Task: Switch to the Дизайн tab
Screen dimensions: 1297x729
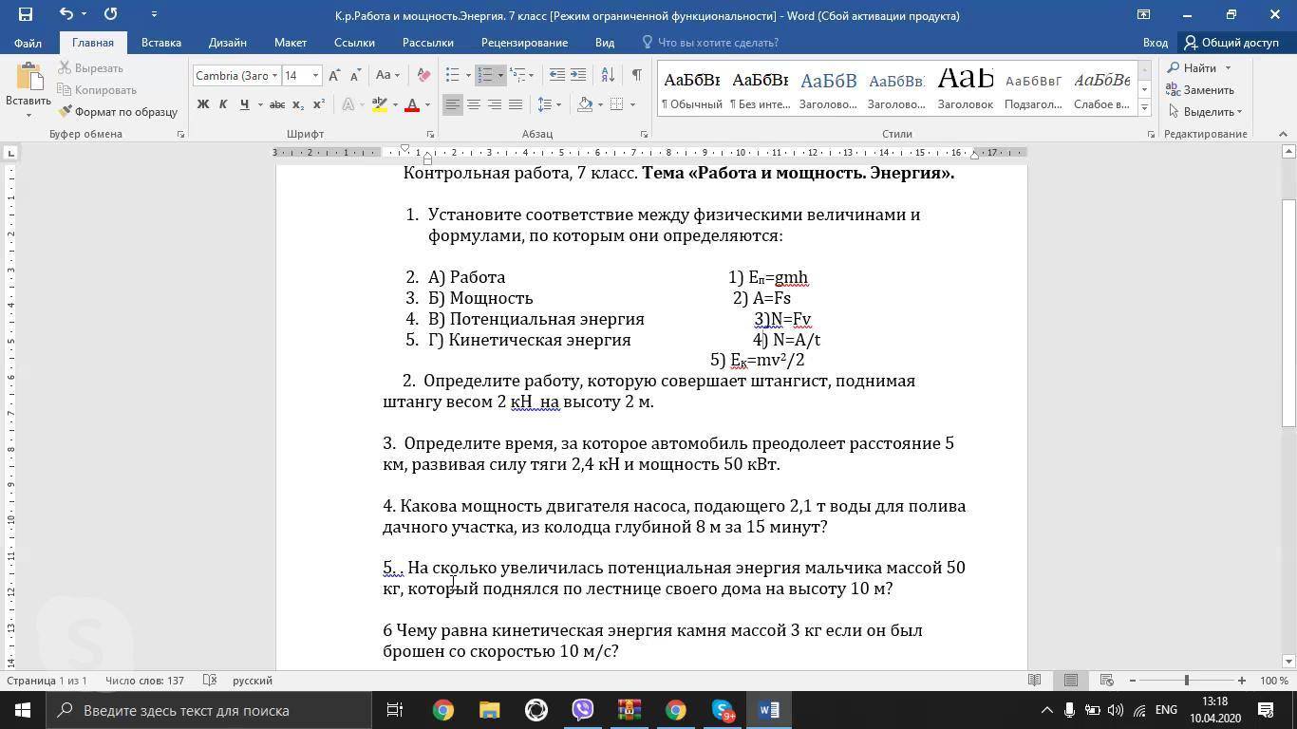Action: 228,42
